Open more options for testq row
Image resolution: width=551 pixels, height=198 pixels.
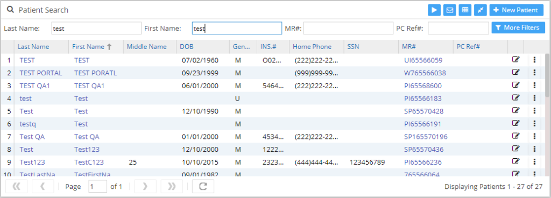point(534,124)
